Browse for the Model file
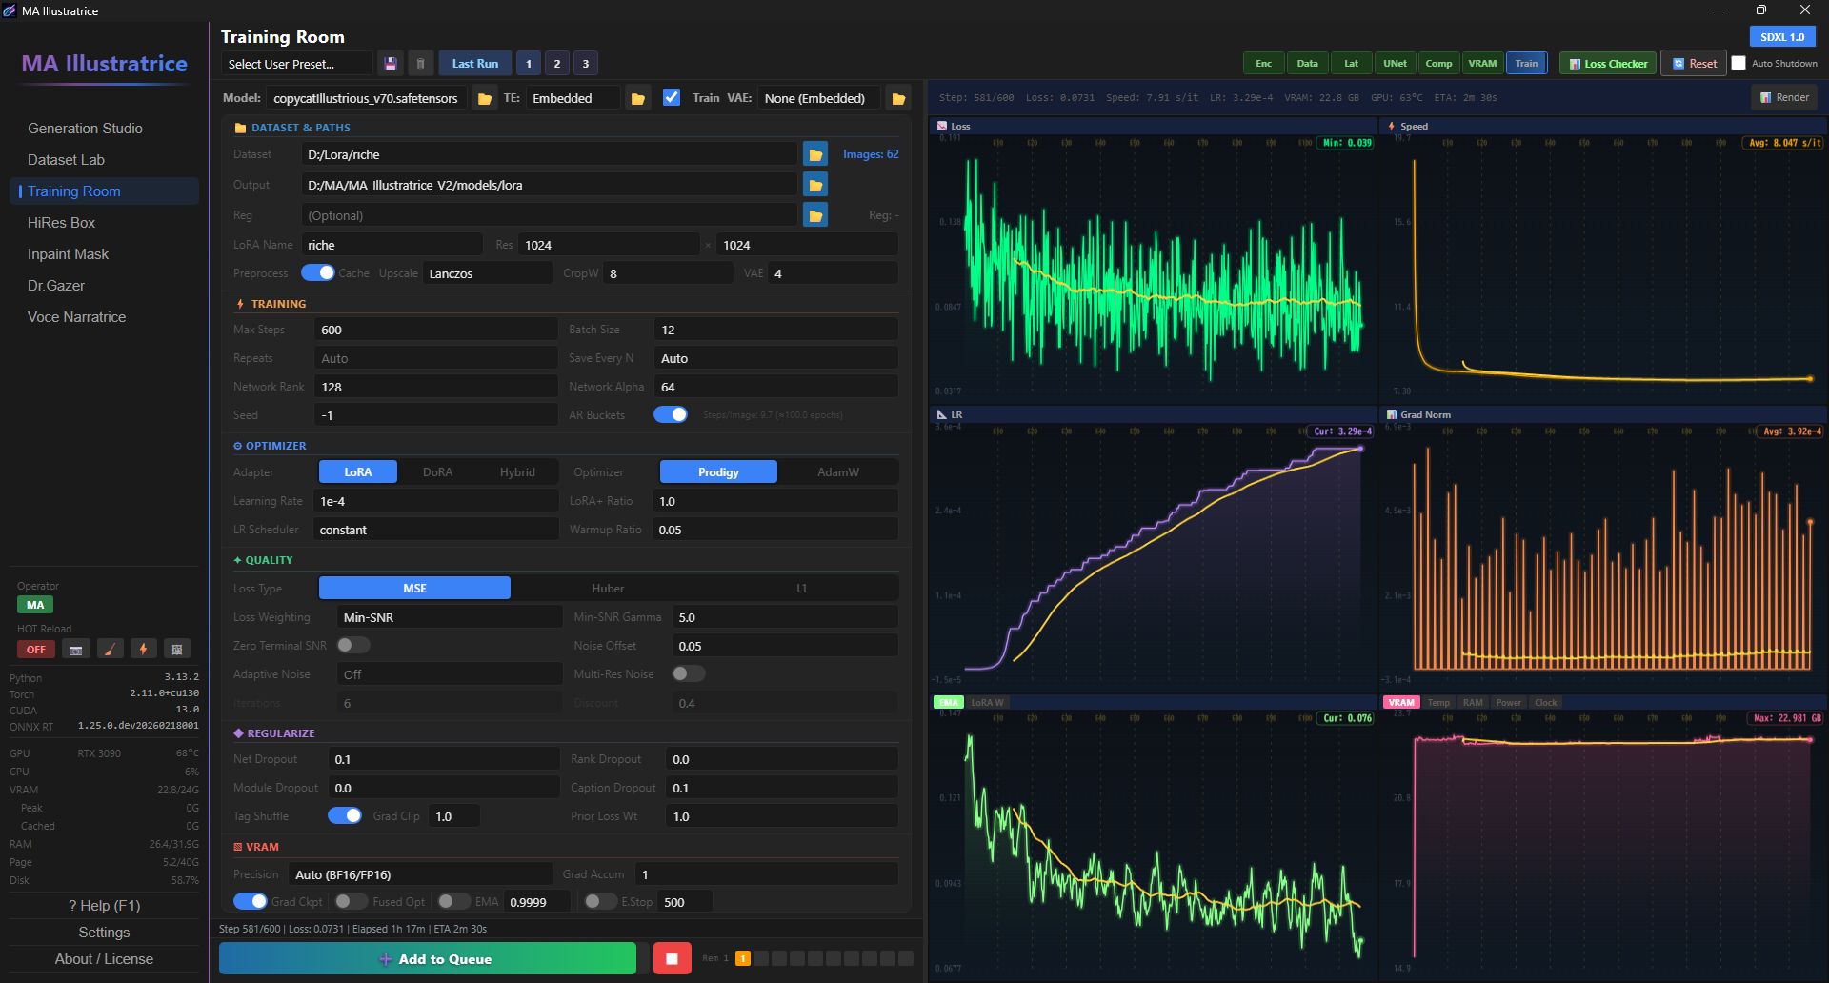 point(485,98)
